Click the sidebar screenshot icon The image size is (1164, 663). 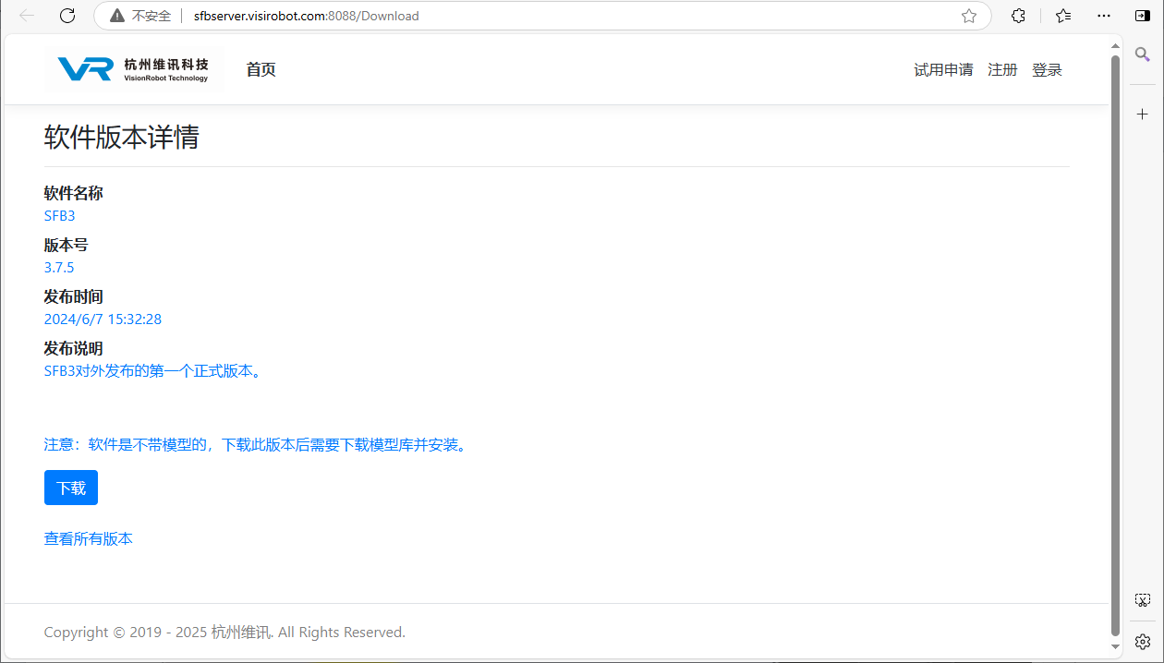pos(1143,600)
